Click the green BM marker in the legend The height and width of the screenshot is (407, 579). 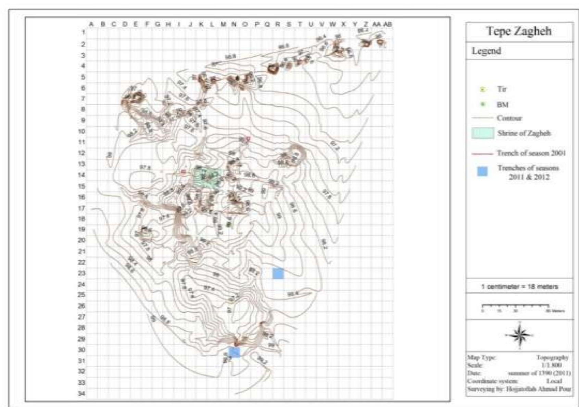tap(483, 104)
